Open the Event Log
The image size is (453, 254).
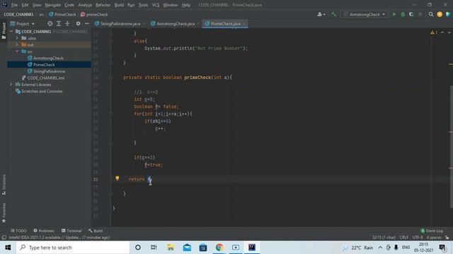pos(432,231)
